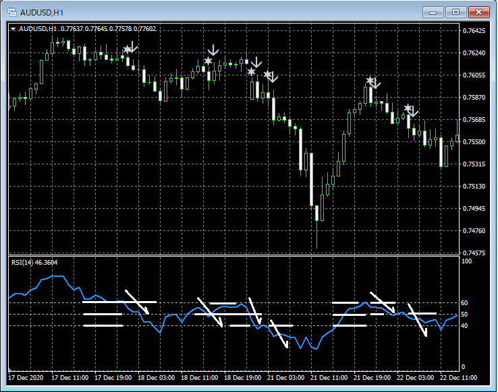Minimize the AUDUSD,H1 chart window
498x392 pixels.
click(433, 12)
